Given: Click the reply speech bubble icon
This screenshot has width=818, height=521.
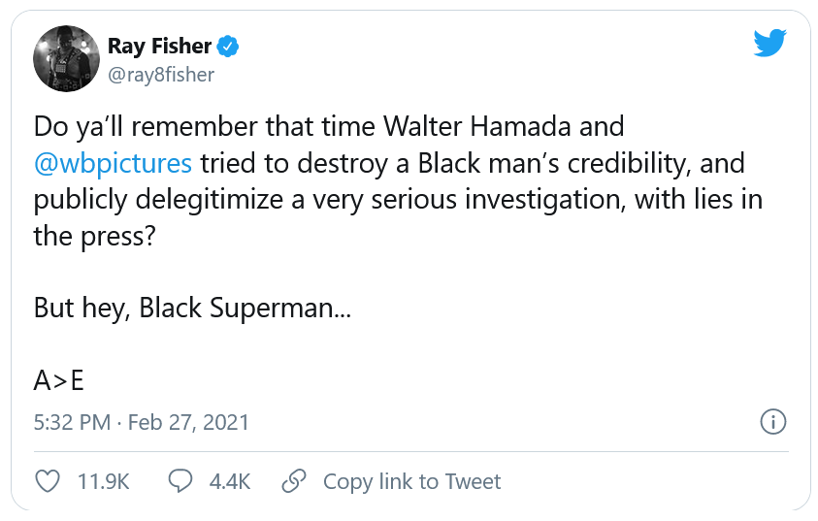Looking at the screenshot, I should 181,480.
